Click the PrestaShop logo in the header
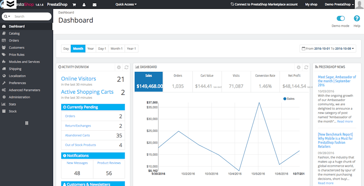Viewport: 364px width, 186px height. coord(17,4)
